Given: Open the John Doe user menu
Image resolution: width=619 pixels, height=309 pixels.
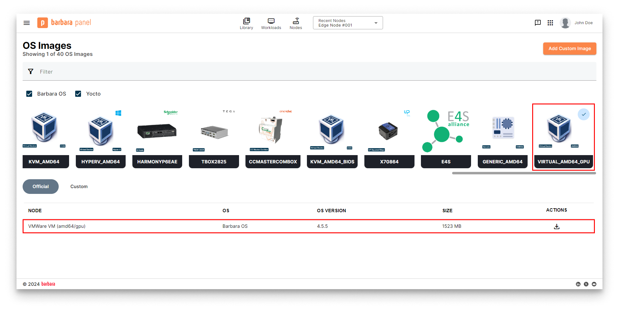Looking at the screenshot, I should coord(576,23).
